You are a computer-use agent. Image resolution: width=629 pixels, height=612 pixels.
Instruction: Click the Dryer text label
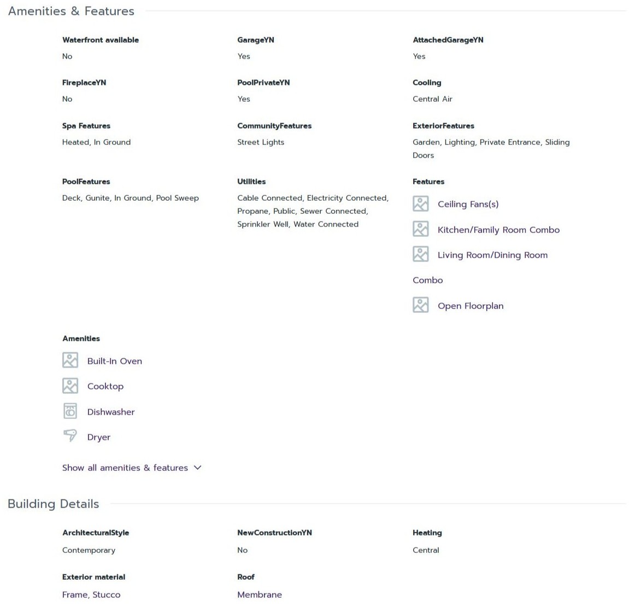(99, 438)
